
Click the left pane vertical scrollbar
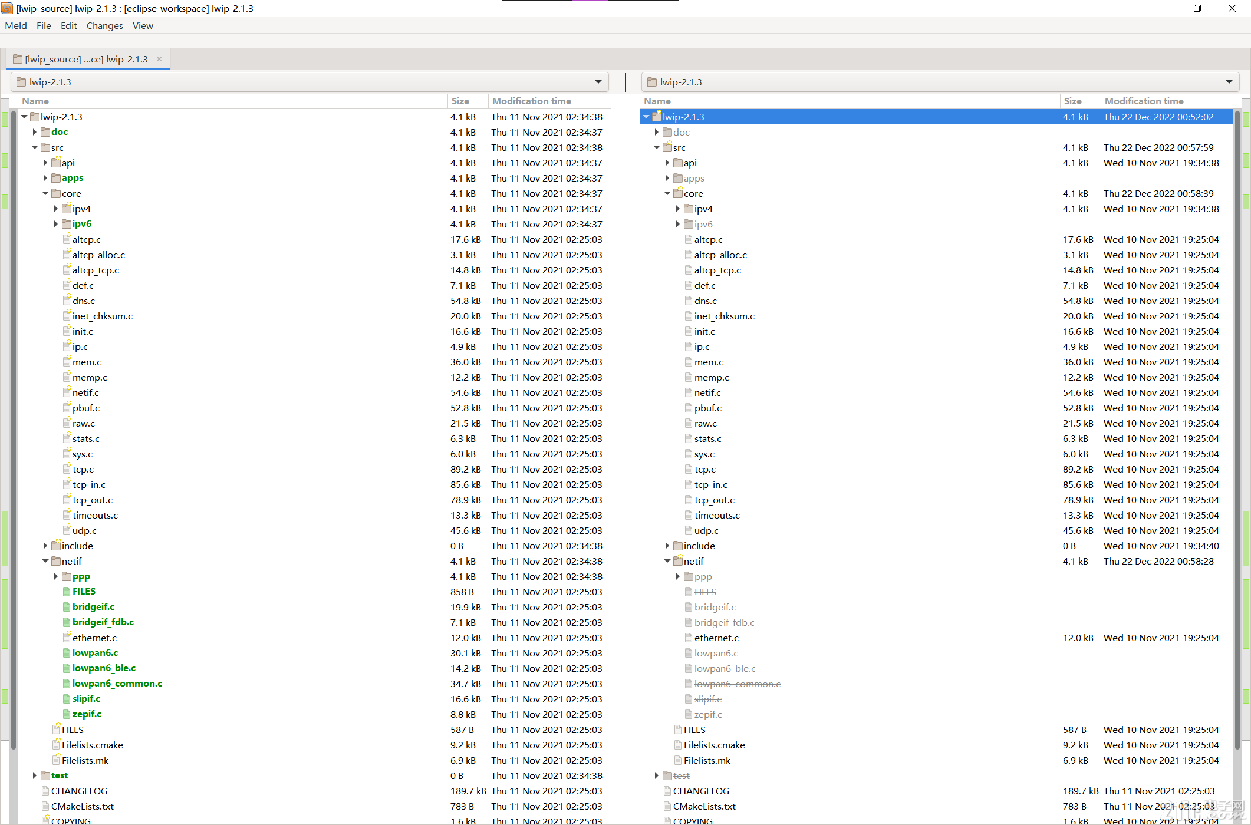click(x=14, y=430)
